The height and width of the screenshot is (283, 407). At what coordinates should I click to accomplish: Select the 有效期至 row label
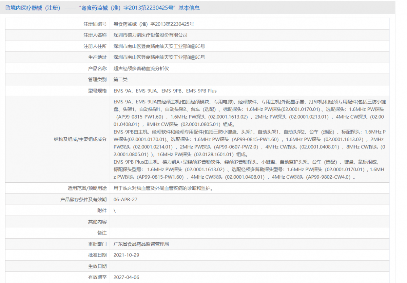[97, 277]
